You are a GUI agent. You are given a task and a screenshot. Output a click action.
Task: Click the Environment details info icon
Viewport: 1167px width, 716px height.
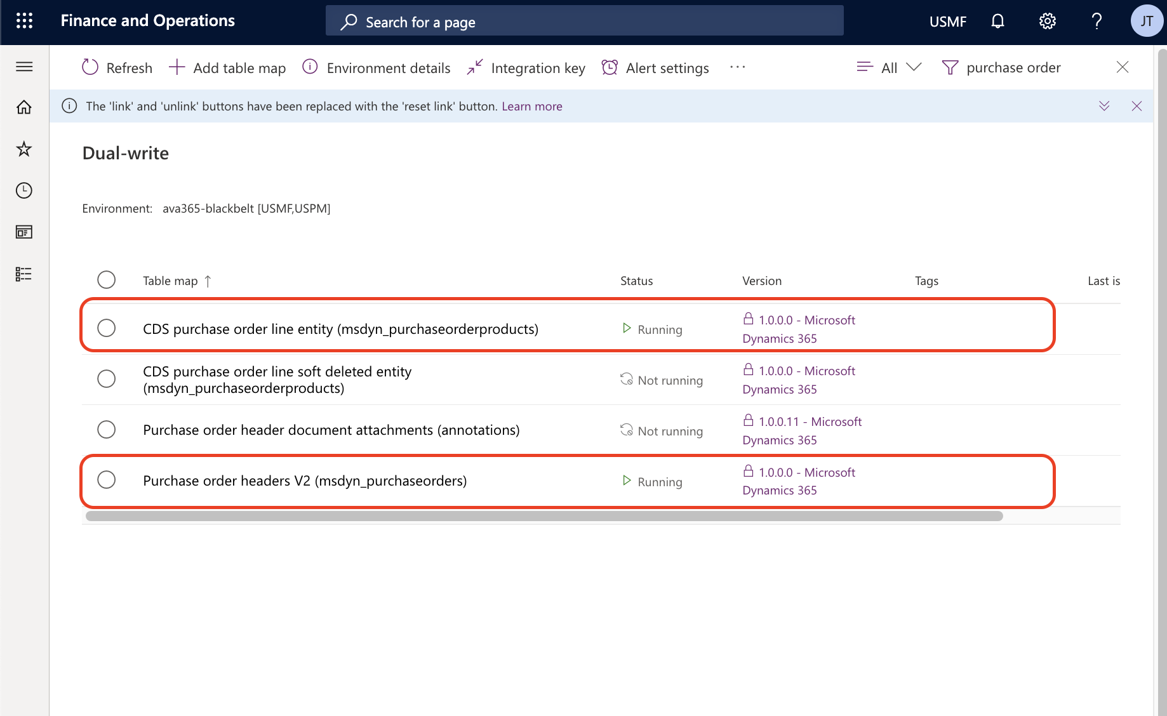click(x=310, y=67)
